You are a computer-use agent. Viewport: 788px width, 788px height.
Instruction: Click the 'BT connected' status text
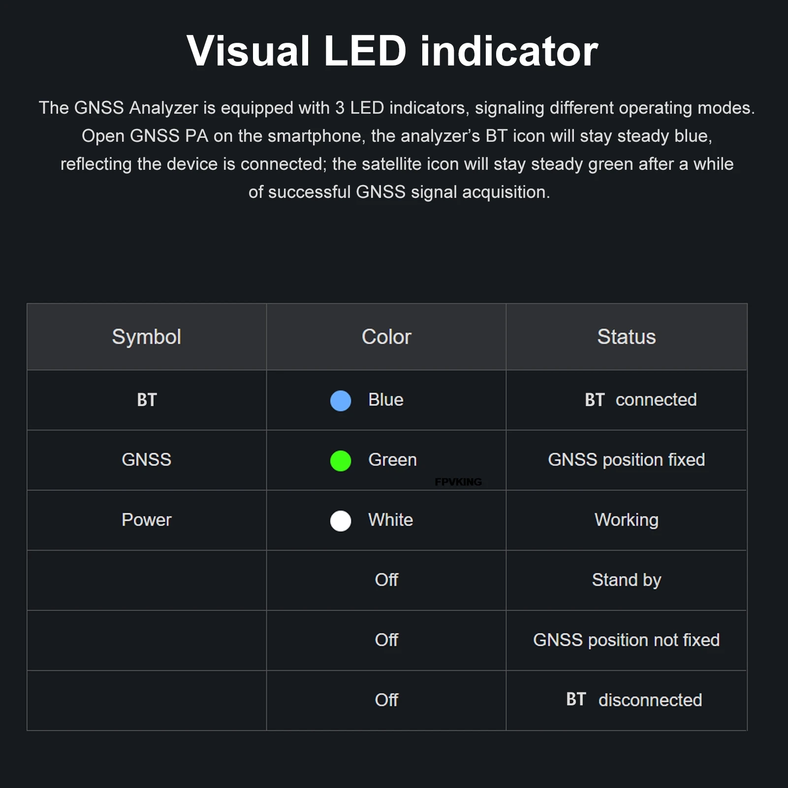[x=641, y=400]
